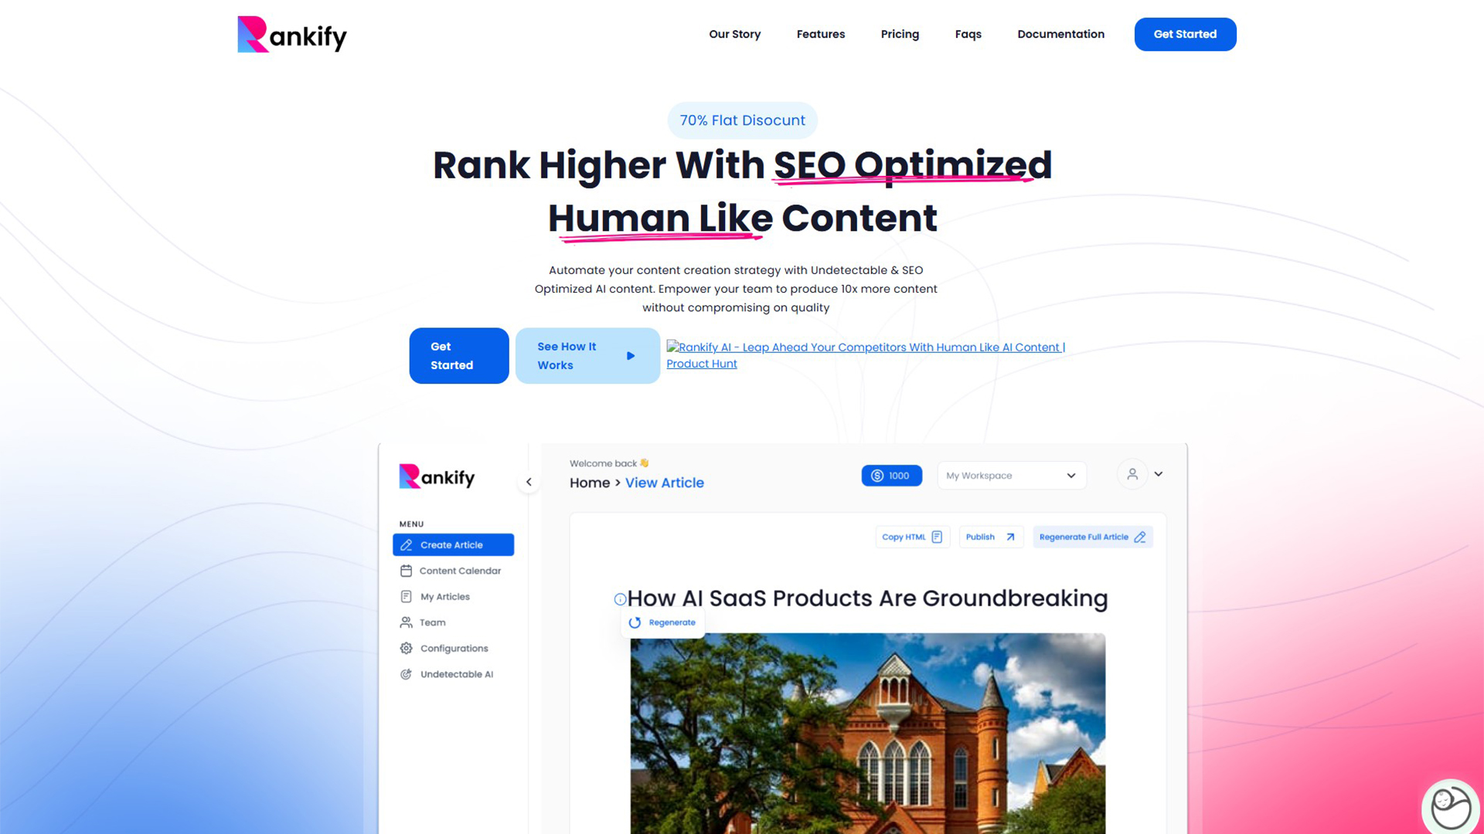Click the Regenerate title button
1484x834 pixels.
point(662,622)
